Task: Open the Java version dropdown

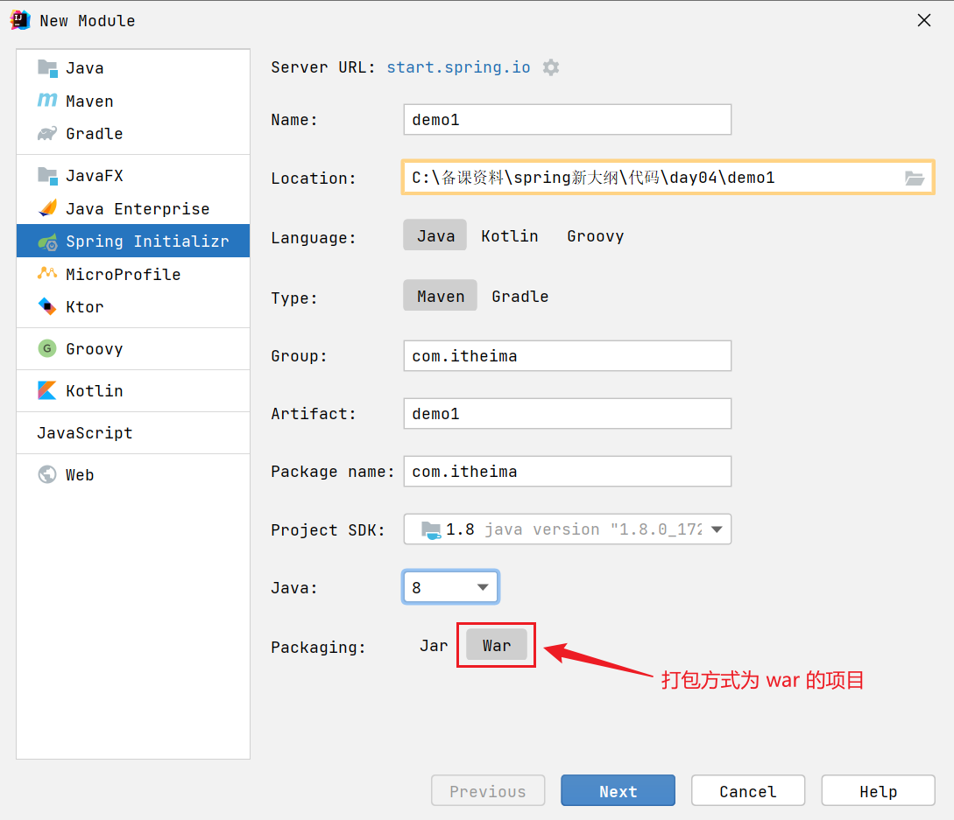Action: [x=450, y=587]
